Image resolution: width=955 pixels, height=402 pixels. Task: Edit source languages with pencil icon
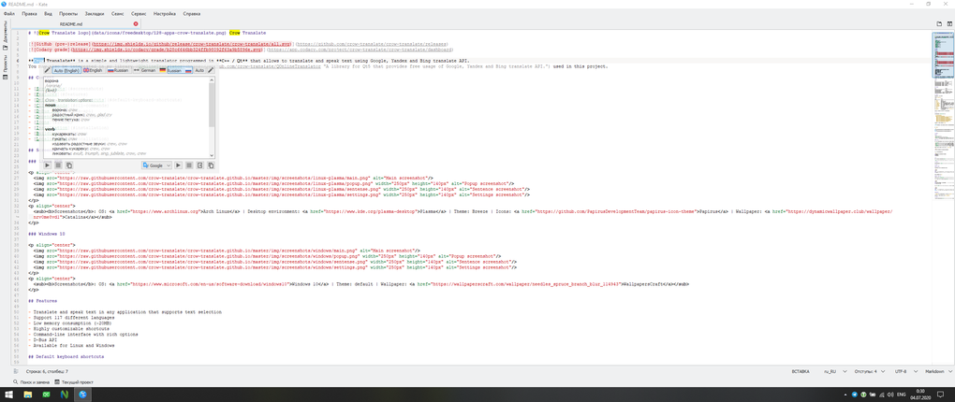[48, 70]
